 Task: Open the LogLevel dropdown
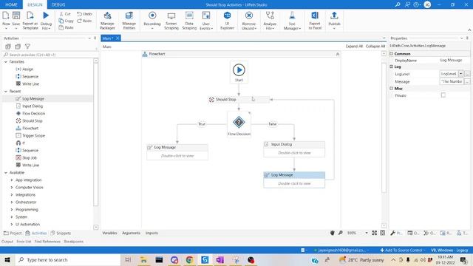click(x=460, y=74)
